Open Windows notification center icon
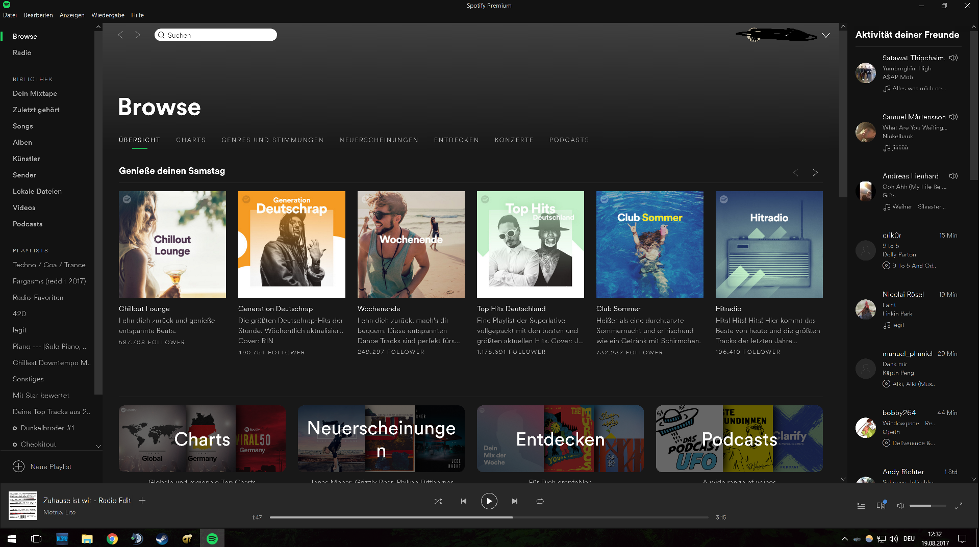 962,538
